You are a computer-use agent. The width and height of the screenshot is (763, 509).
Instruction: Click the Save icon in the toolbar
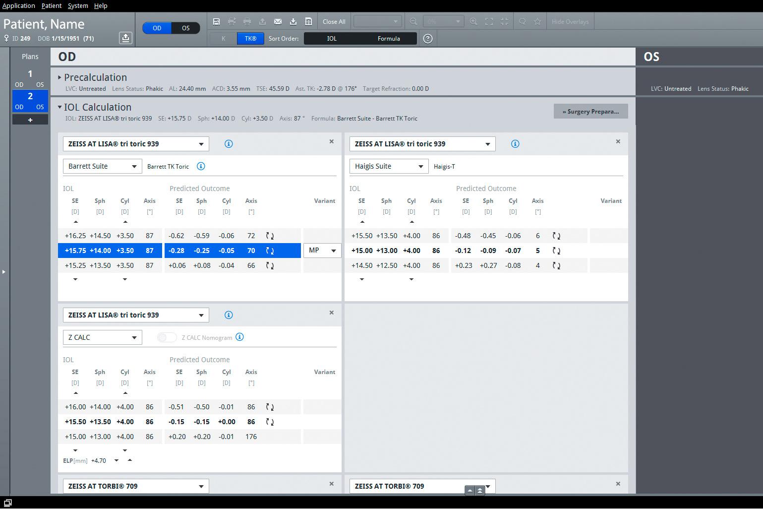point(216,21)
